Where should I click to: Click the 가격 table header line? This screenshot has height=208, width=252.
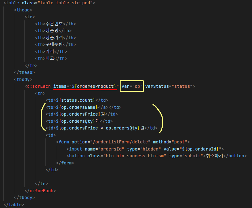(x=51, y=52)
